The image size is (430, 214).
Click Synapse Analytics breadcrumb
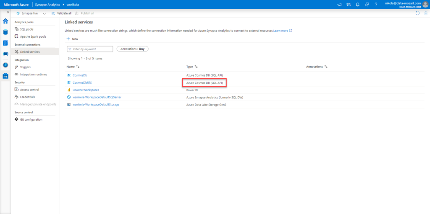click(x=47, y=5)
